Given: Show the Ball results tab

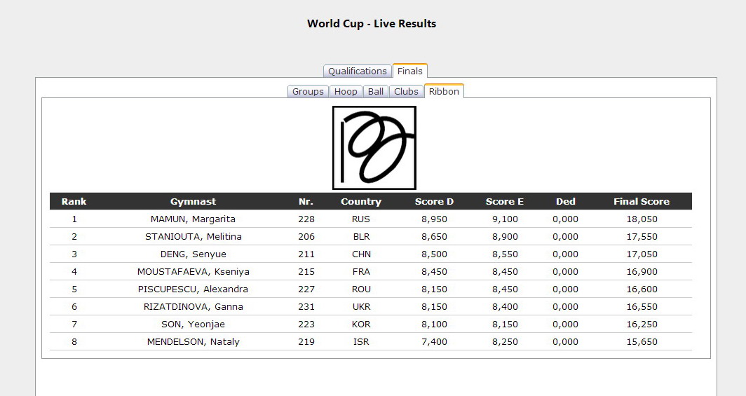Looking at the screenshot, I should tap(376, 91).
